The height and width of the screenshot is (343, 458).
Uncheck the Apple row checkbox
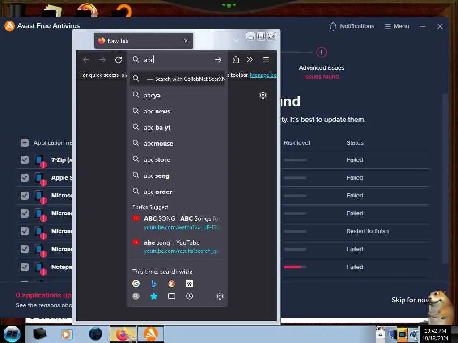coord(25,178)
